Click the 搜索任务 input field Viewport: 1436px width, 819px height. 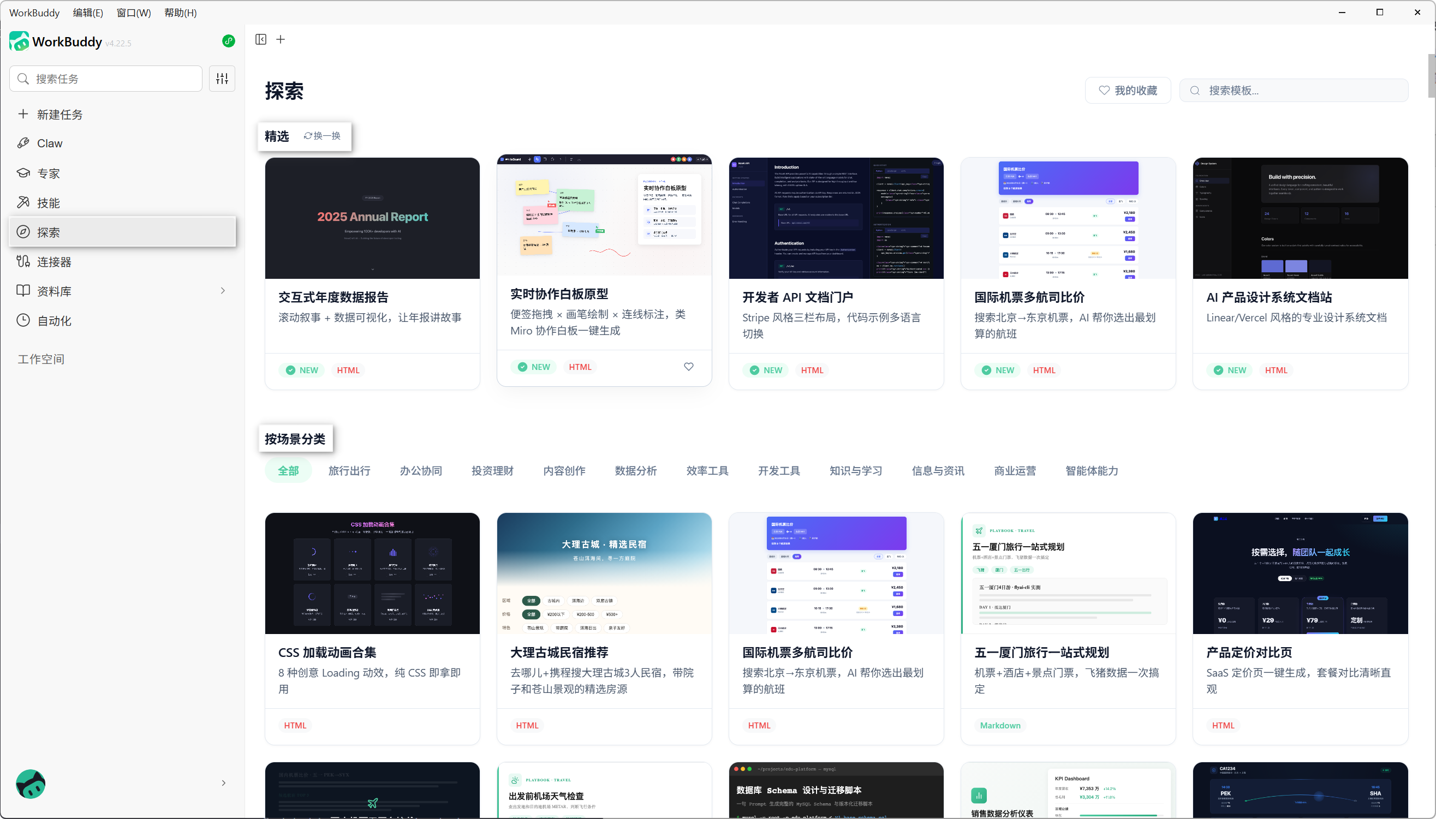click(106, 79)
